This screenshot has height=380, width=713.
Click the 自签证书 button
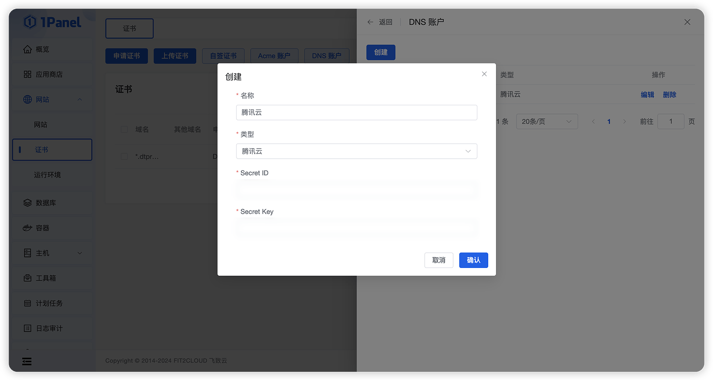point(223,56)
